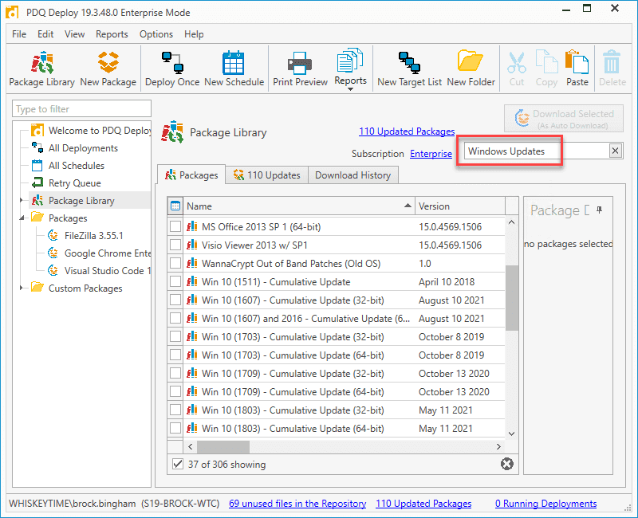The height and width of the screenshot is (518, 638).
Task: Pin the Package Details panel
Action: (599, 210)
